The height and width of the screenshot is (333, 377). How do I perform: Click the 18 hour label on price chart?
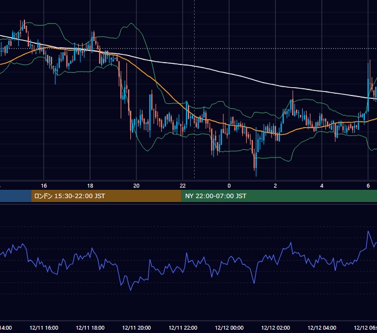tap(90, 186)
